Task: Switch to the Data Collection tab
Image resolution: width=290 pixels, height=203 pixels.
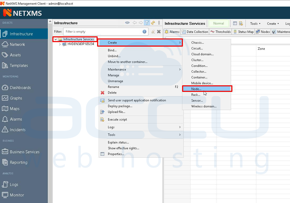Action: [x=195, y=32]
